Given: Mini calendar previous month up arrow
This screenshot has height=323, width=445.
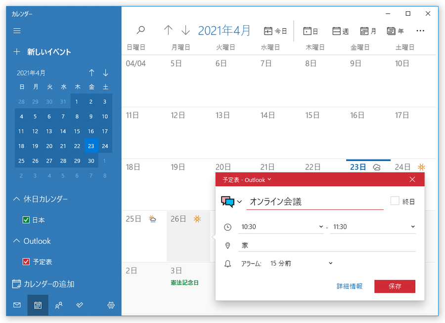Looking at the screenshot, I should [x=91, y=73].
